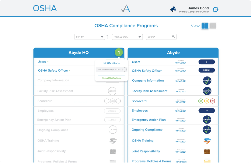The image size is (251, 163).
Task: Click the gray books icon for Abyde HQ OSHA Training
Action: (x=113, y=141)
